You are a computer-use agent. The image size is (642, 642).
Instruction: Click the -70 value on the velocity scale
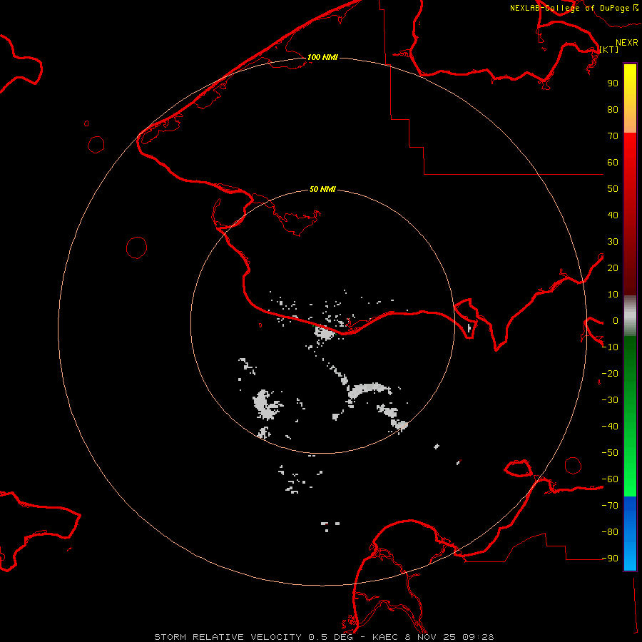click(x=610, y=506)
